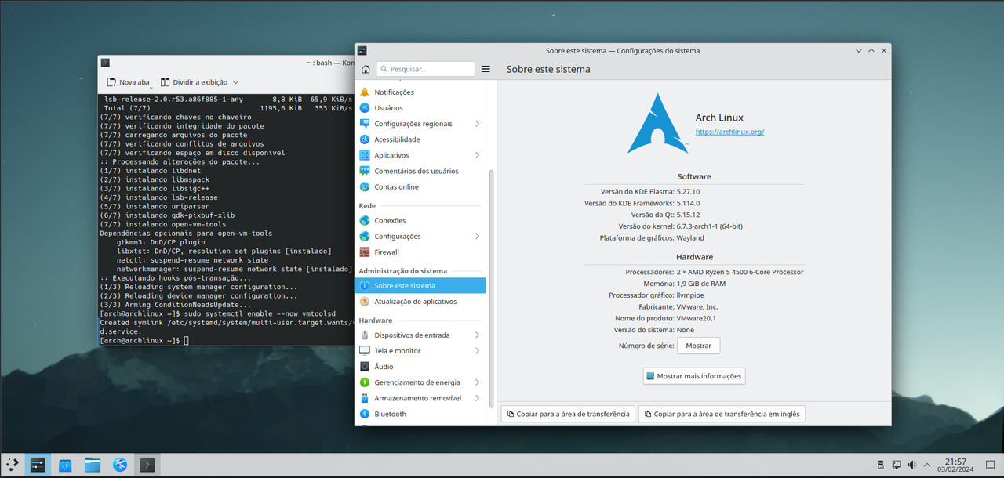Click the Konsole title bar window icon
This screenshot has height=478, width=1004.
tap(105, 63)
